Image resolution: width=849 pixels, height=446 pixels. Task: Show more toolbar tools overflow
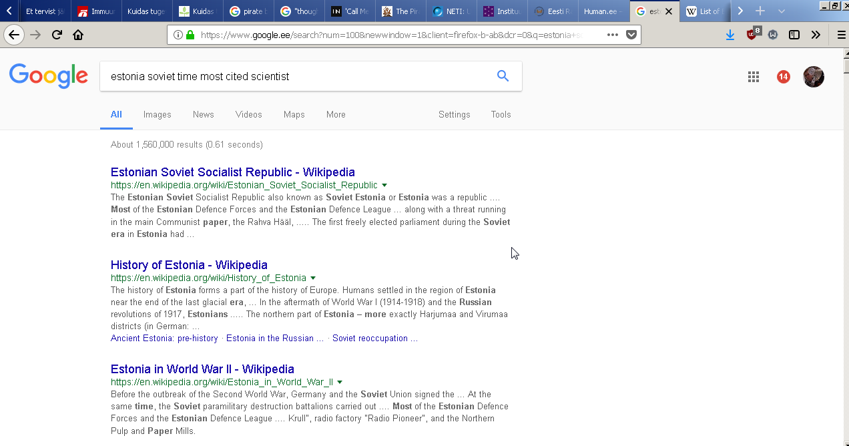(816, 35)
